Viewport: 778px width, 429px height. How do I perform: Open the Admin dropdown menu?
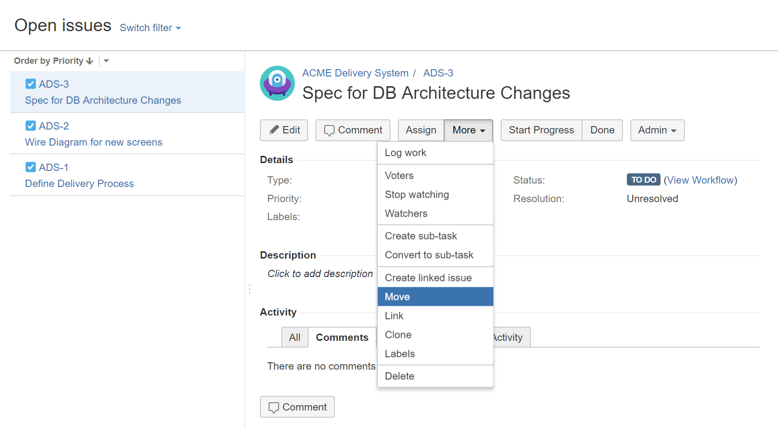657,130
